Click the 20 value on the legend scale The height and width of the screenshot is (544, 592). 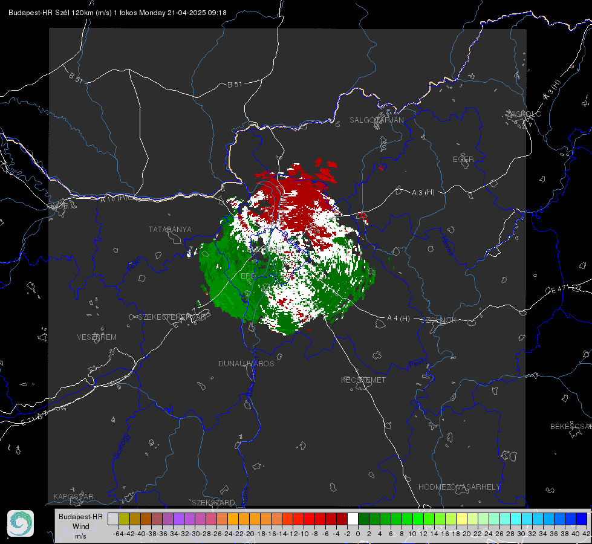coord(467,534)
